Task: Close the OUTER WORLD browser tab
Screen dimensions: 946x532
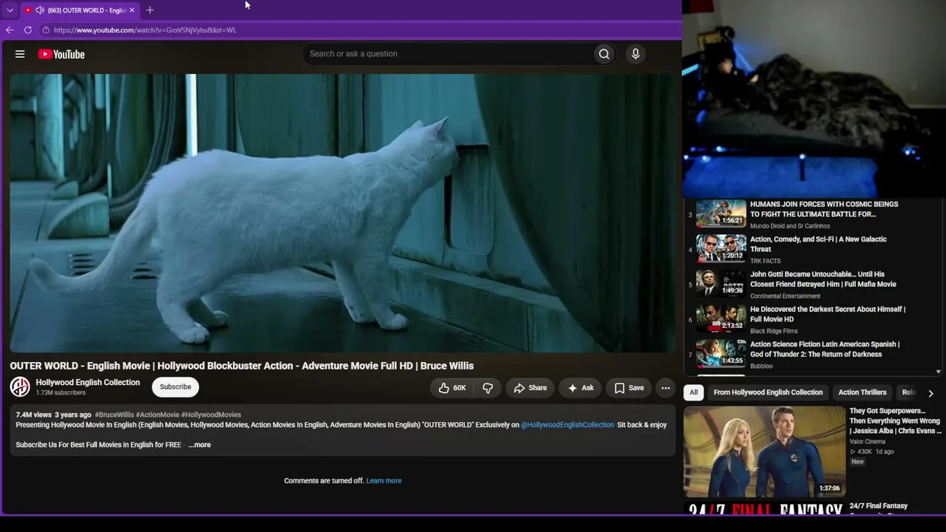Action: tap(132, 10)
